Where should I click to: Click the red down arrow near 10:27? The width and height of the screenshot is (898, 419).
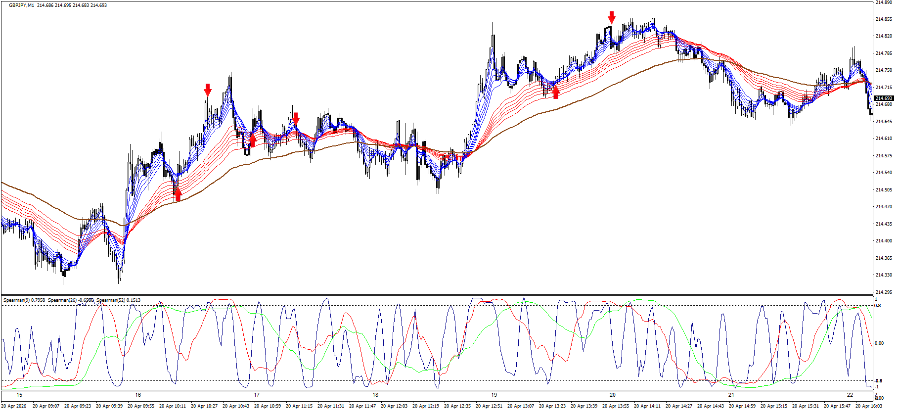pos(208,90)
